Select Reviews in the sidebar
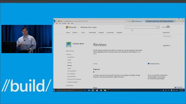Screen dimensions: 186x104 pos(70,65)
